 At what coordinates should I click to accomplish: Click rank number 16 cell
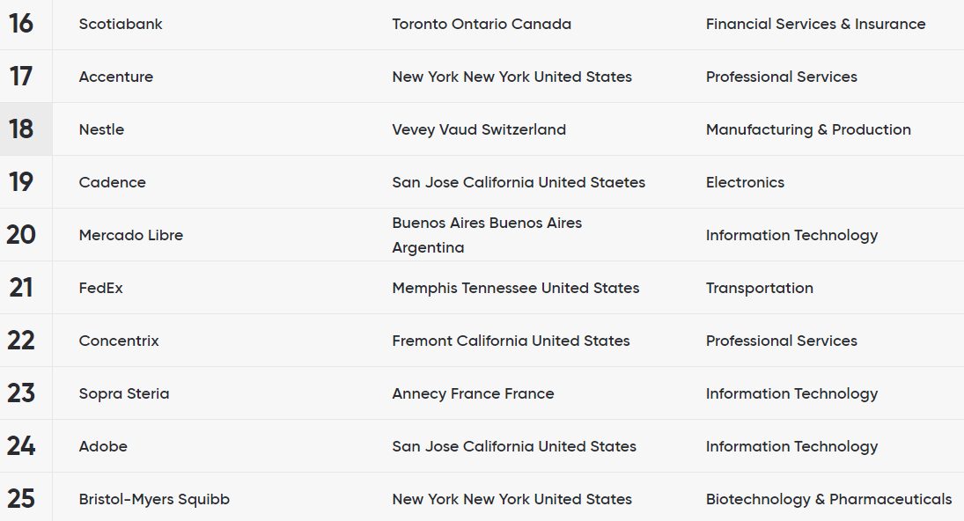tap(21, 24)
